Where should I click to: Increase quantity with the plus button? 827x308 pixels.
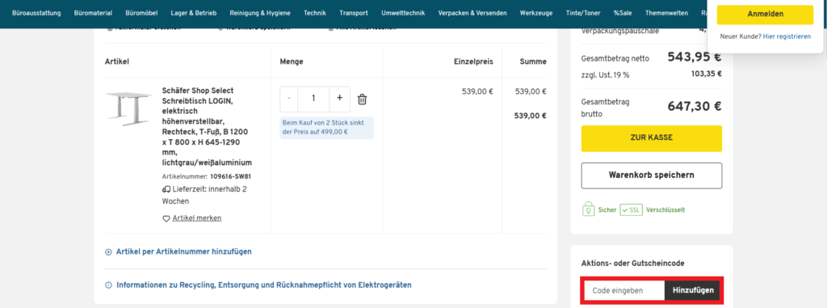(x=339, y=99)
